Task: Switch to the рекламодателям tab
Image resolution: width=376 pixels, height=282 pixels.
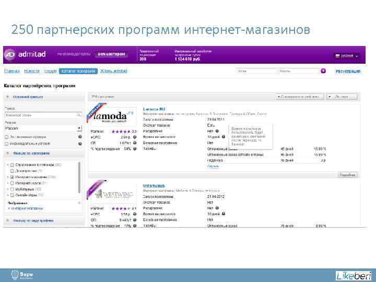Action: (74, 54)
